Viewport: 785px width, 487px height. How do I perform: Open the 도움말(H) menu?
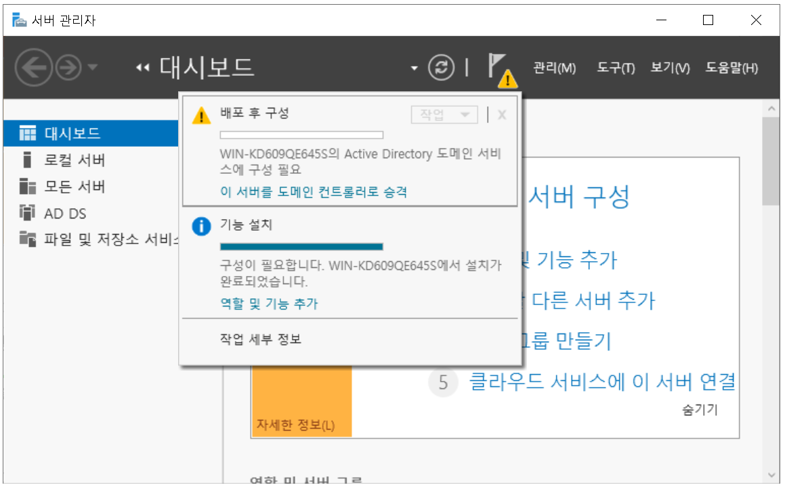point(731,68)
